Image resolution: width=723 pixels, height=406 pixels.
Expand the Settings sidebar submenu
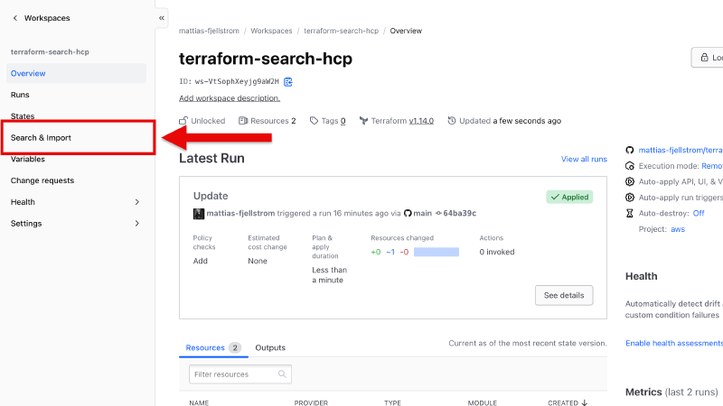[x=137, y=223]
